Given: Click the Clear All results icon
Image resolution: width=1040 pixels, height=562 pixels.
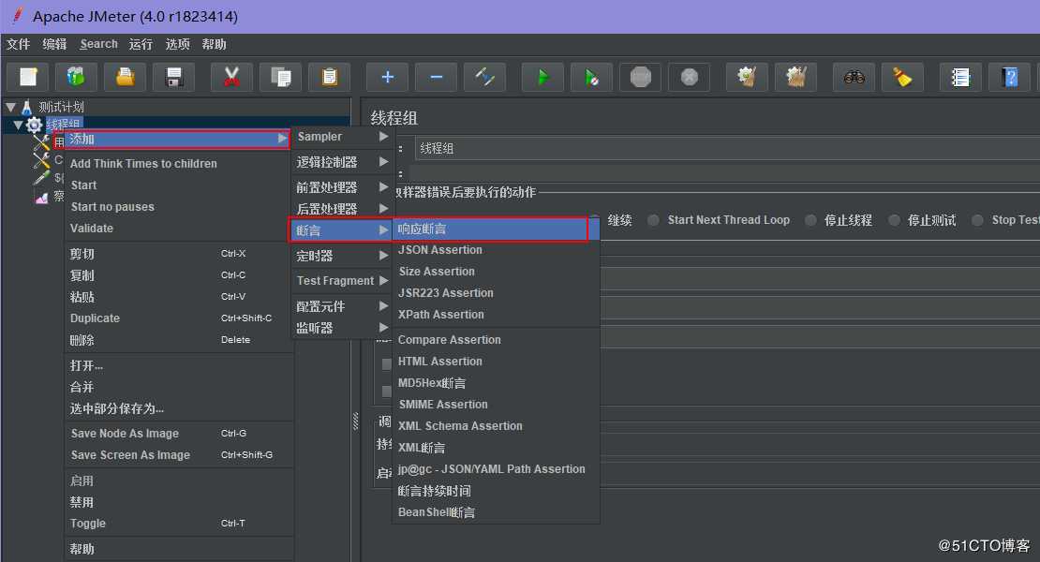Looking at the screenshot, I should point(795,78).
